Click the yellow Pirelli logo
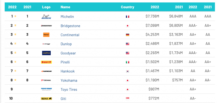This screenshot has width=217, height=103. click(x=46, y=62)
